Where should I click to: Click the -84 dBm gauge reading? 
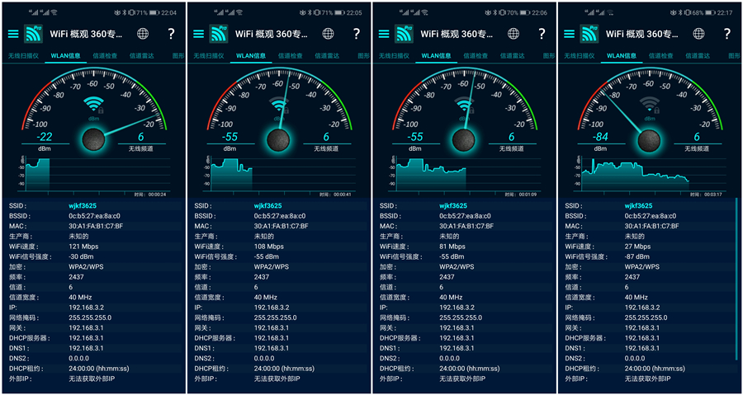pyautogui.click(x=601, y=137)
